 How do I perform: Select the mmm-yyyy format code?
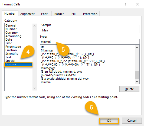(48, 68)
